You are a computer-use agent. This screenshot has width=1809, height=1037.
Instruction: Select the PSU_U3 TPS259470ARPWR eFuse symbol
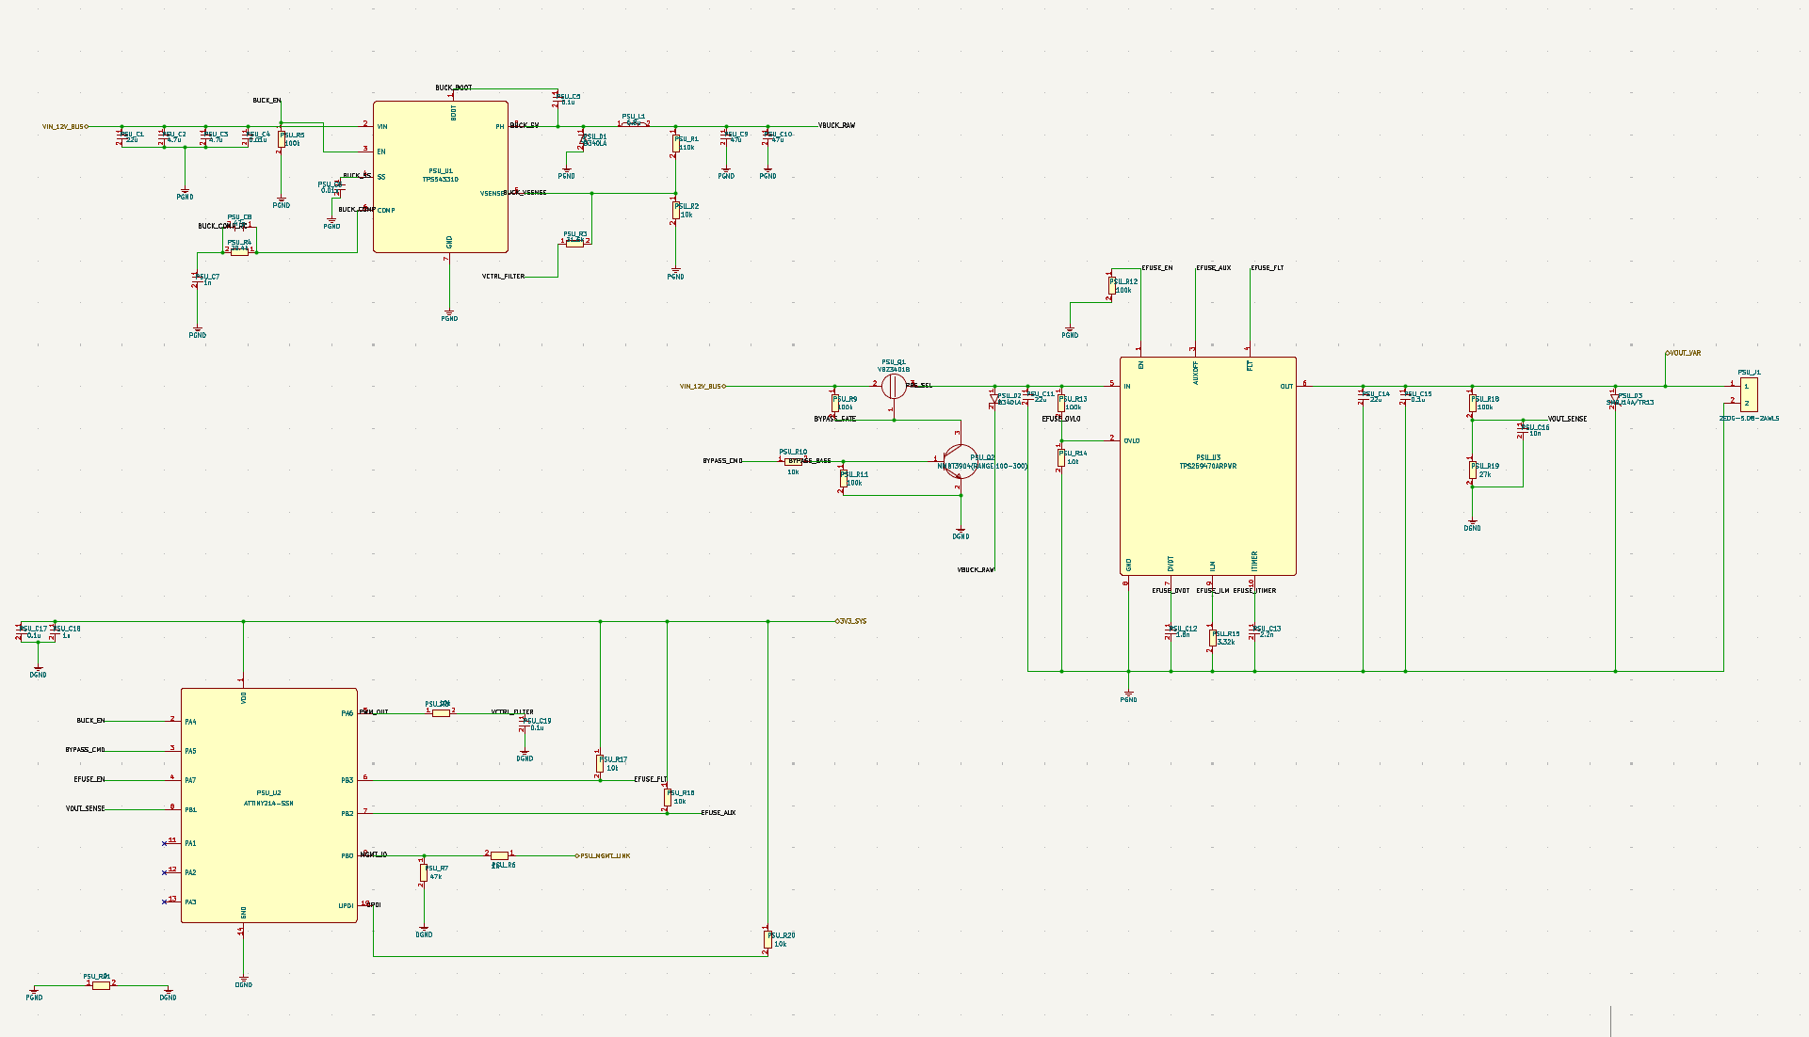1208,466
